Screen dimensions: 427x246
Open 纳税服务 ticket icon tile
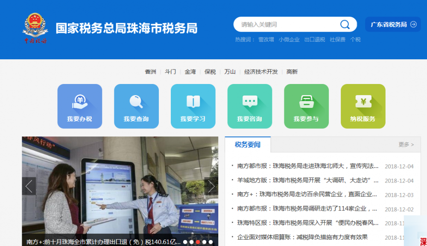coord(363,101)
